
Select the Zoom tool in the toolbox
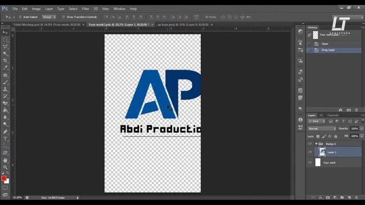pos(5,167)
